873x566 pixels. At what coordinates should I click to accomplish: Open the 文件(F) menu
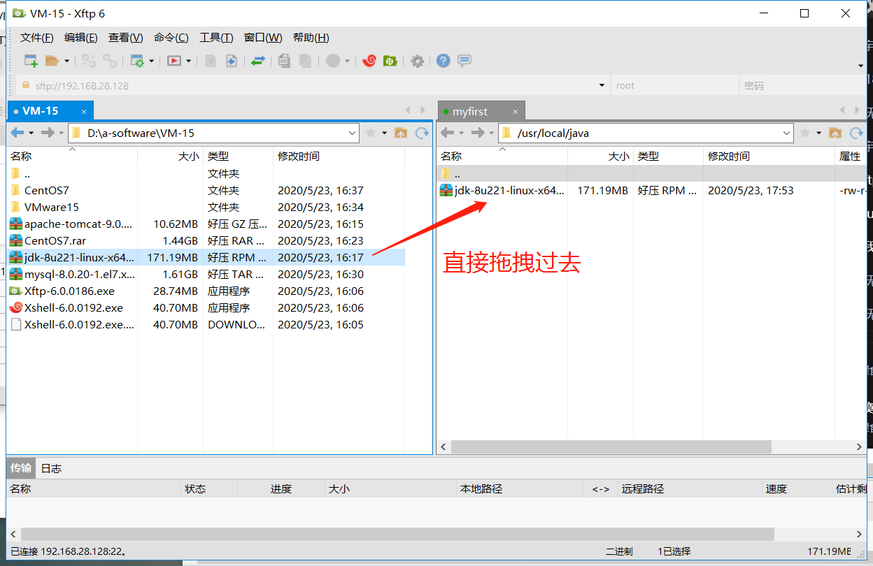point(37,38)
